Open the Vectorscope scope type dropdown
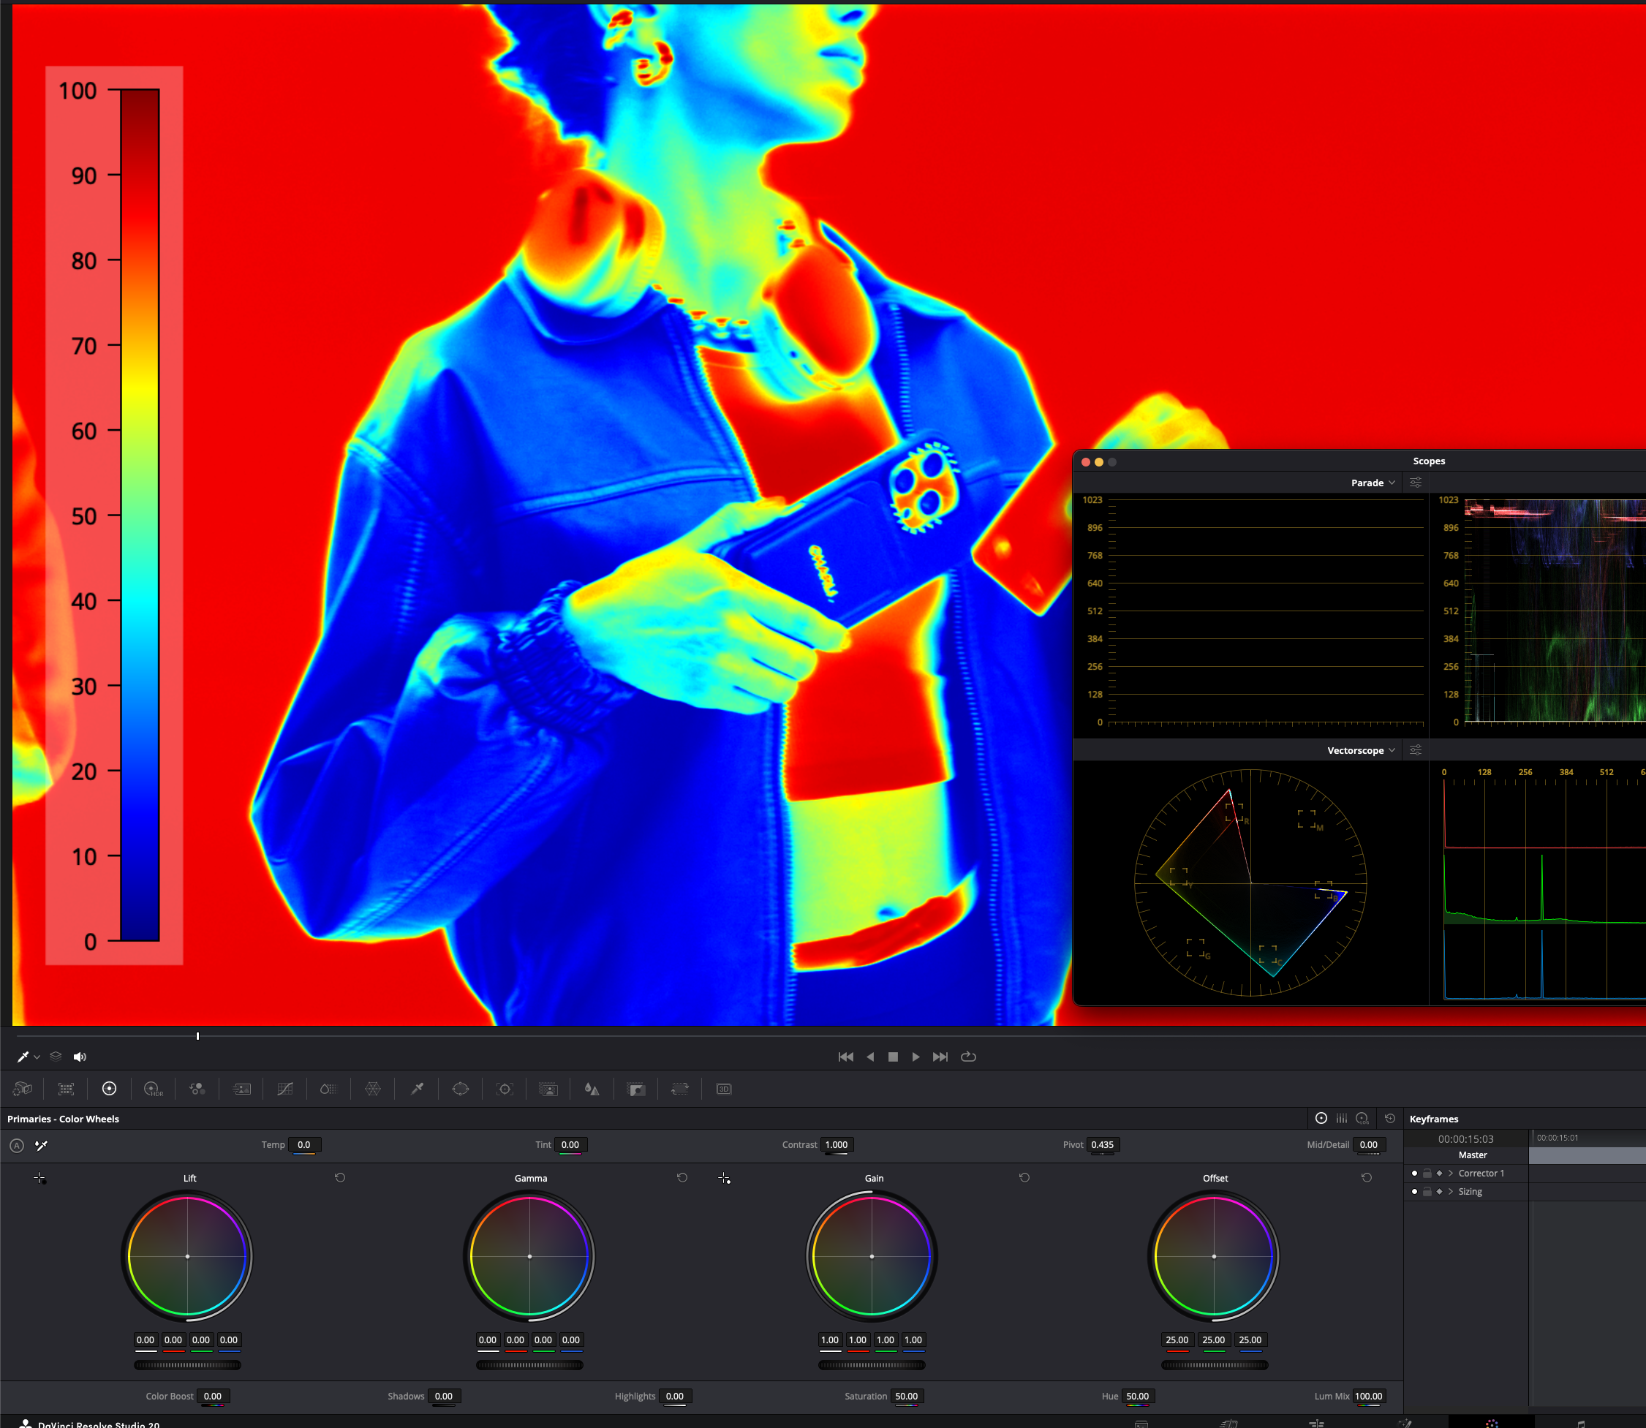Screen dimensions: 1646x1428 coord(1361,751)
